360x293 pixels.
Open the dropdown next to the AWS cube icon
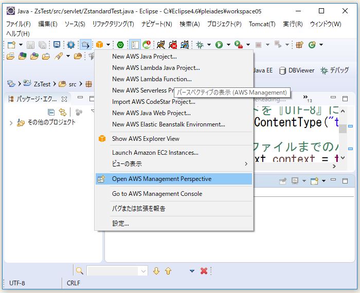[x=108, y=45]
